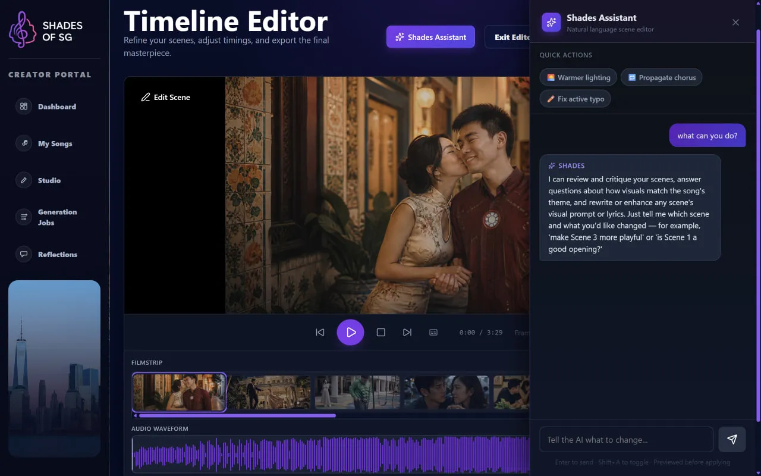Screen dimensions: 761x476
Task: Skip to the next scene
Action: click(407, 333)
